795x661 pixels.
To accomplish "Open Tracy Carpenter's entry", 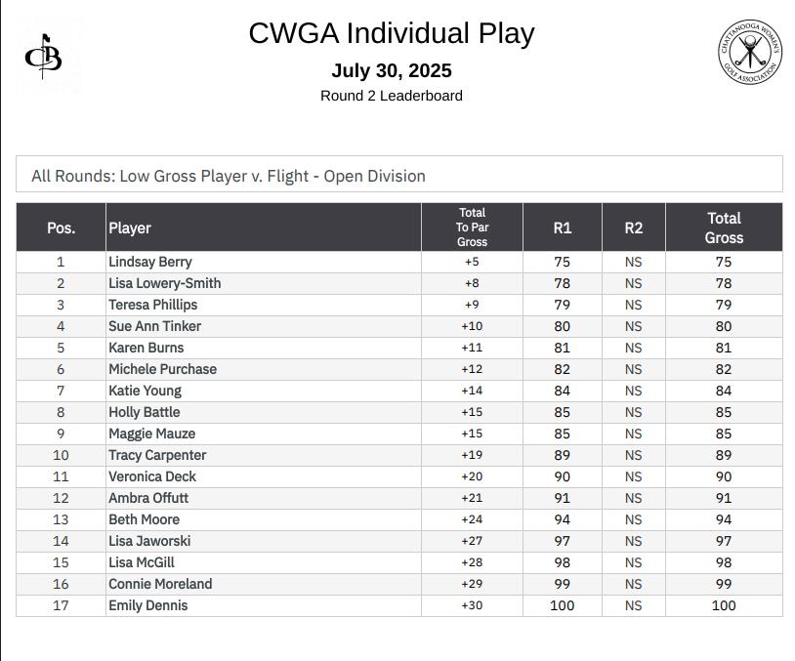I will point(157,455).
